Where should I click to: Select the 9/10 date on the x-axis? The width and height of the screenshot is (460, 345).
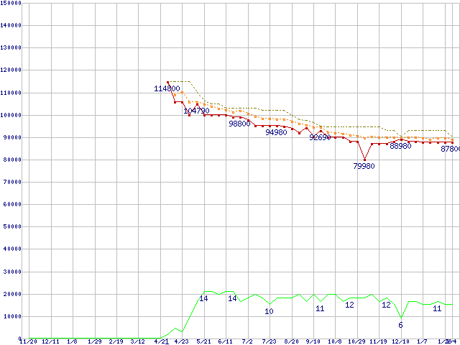pos(313,341)
